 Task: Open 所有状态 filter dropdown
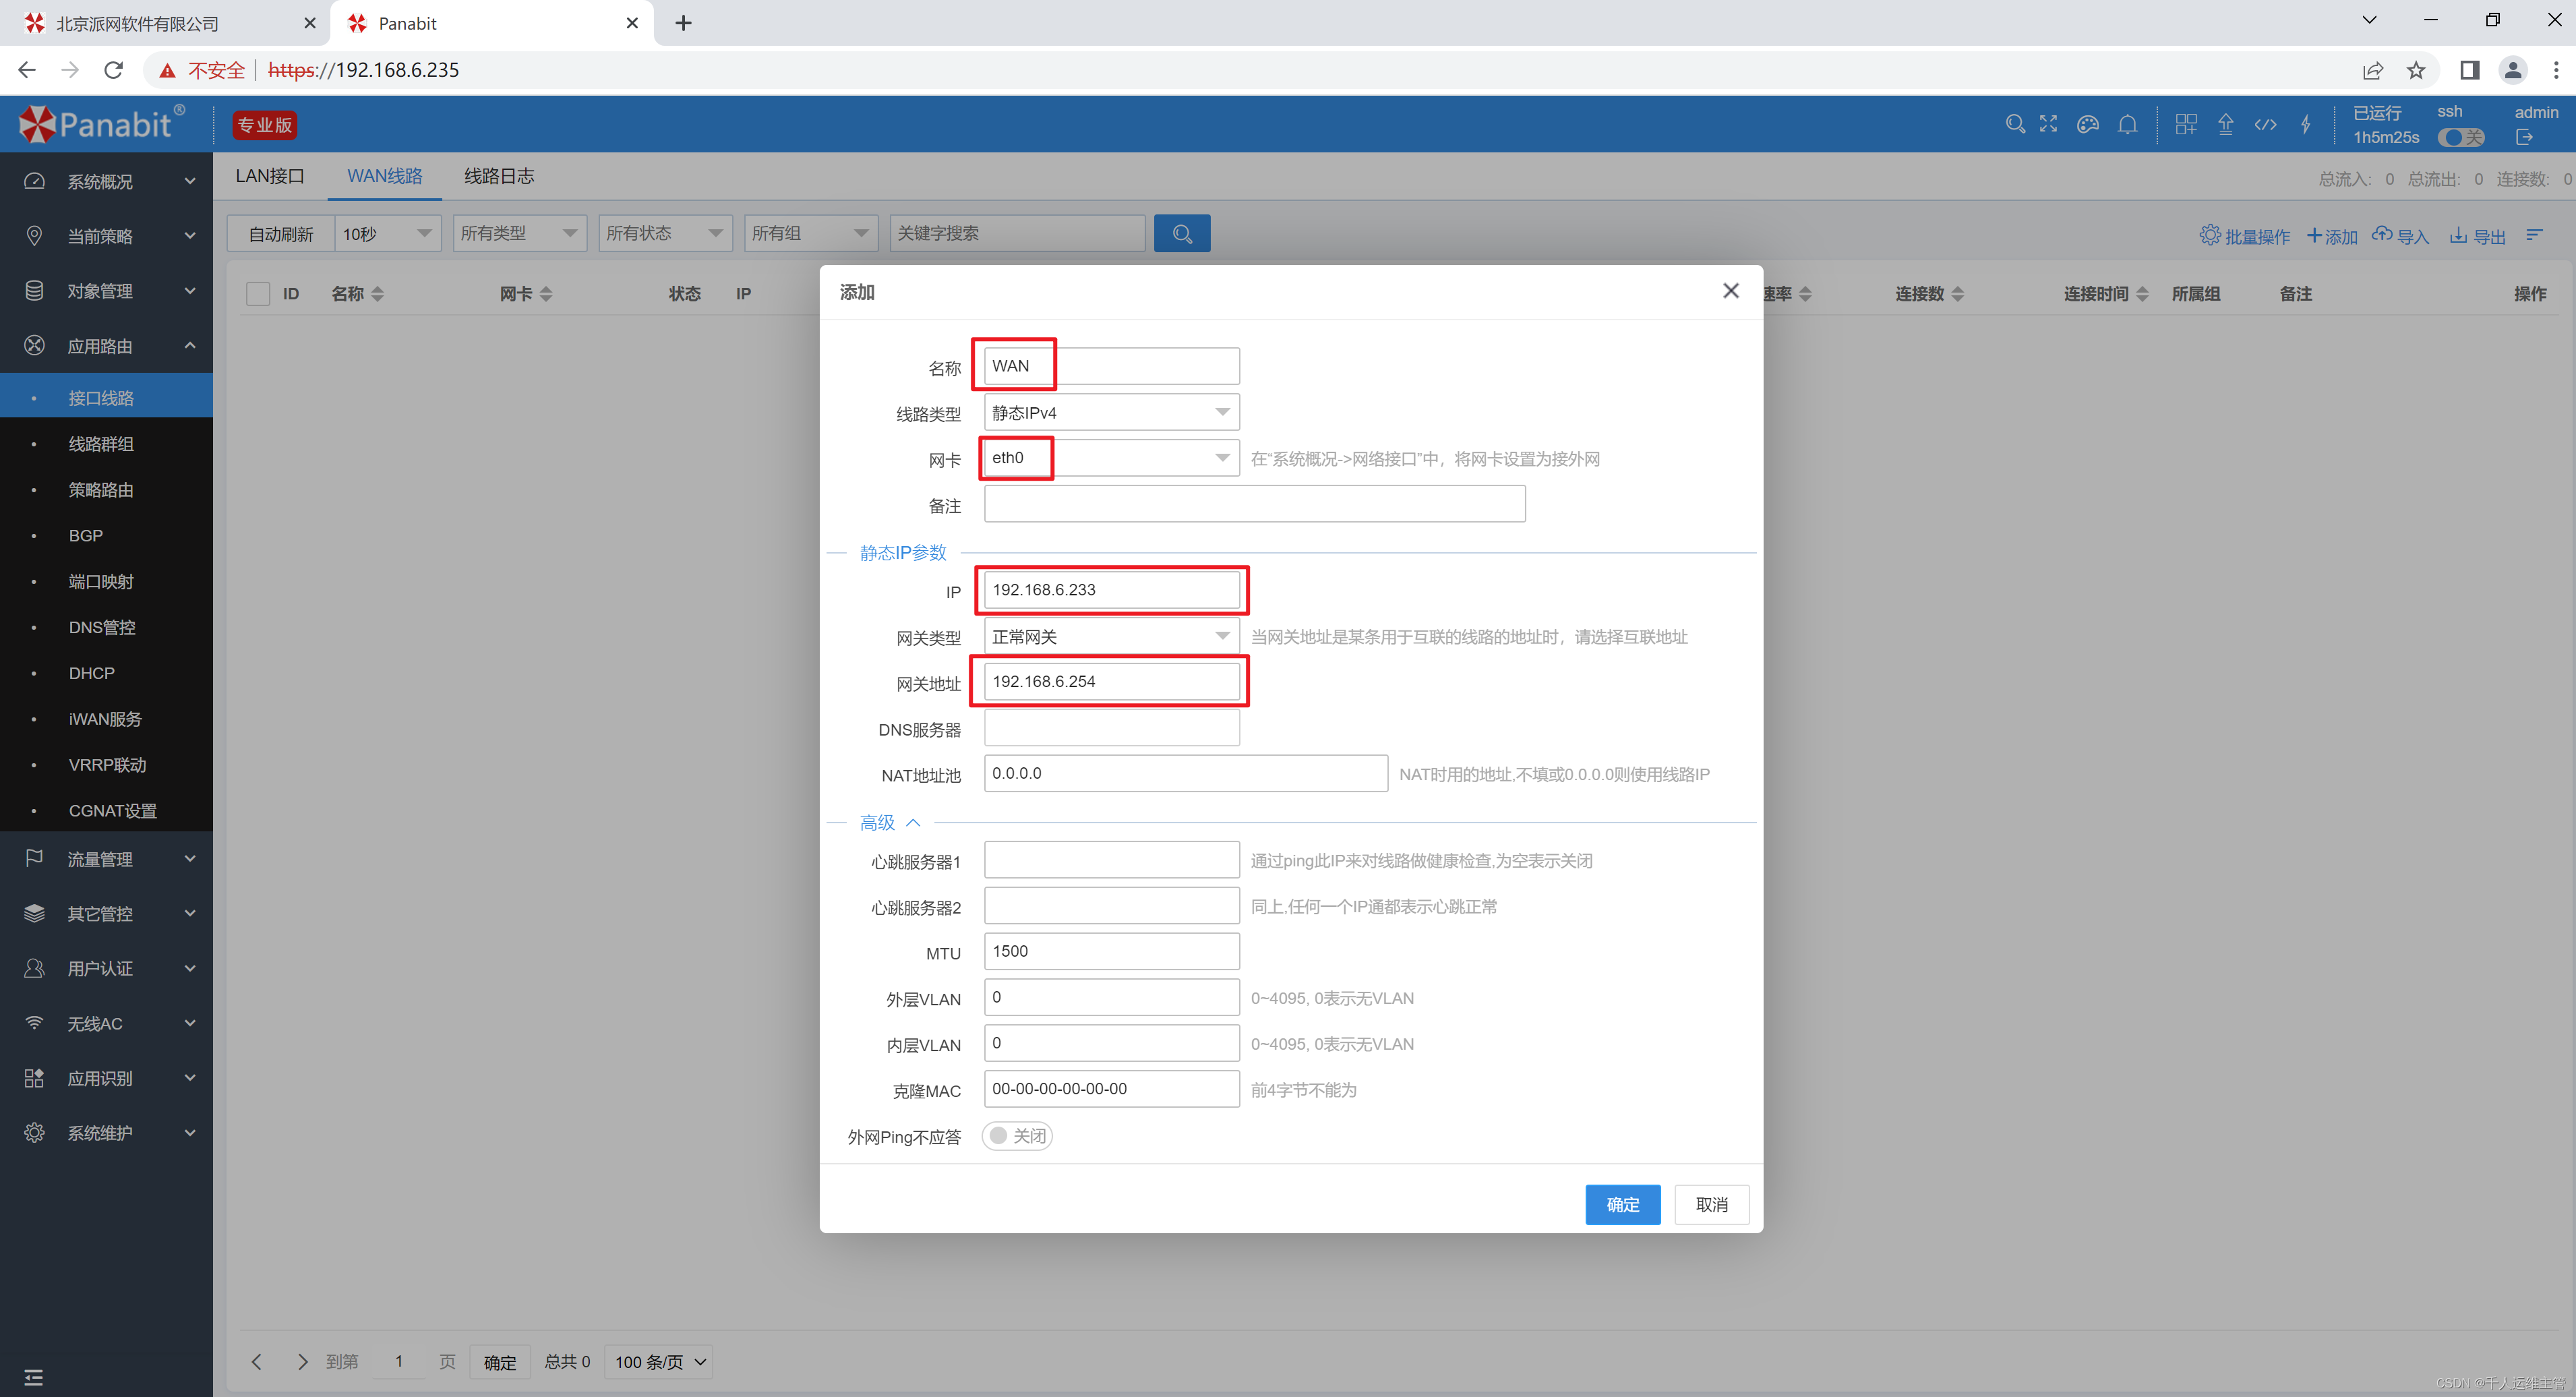click(666, 233)
